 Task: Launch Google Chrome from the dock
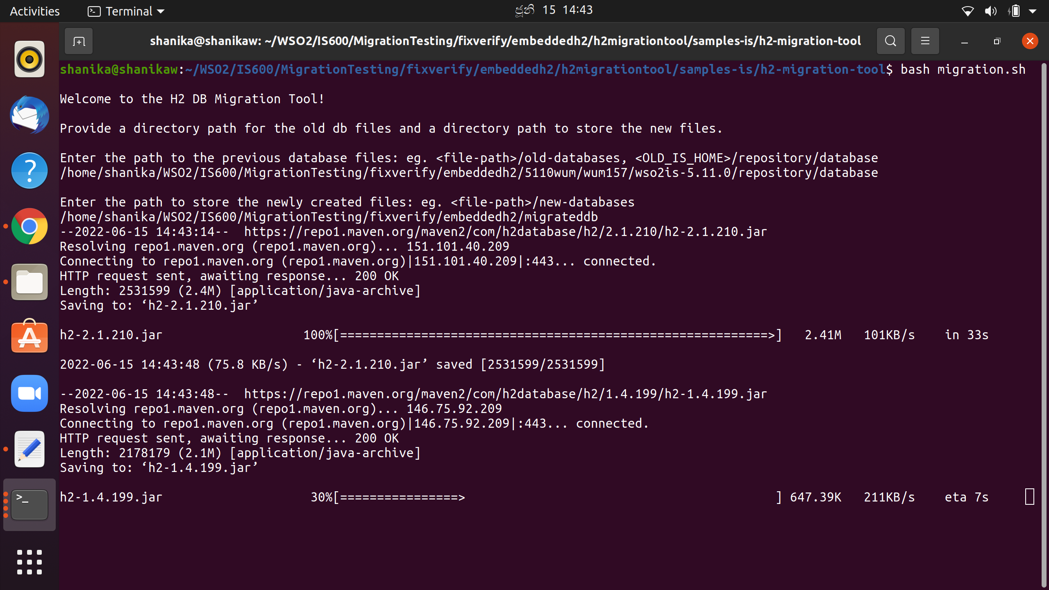[x=29, y=226]
